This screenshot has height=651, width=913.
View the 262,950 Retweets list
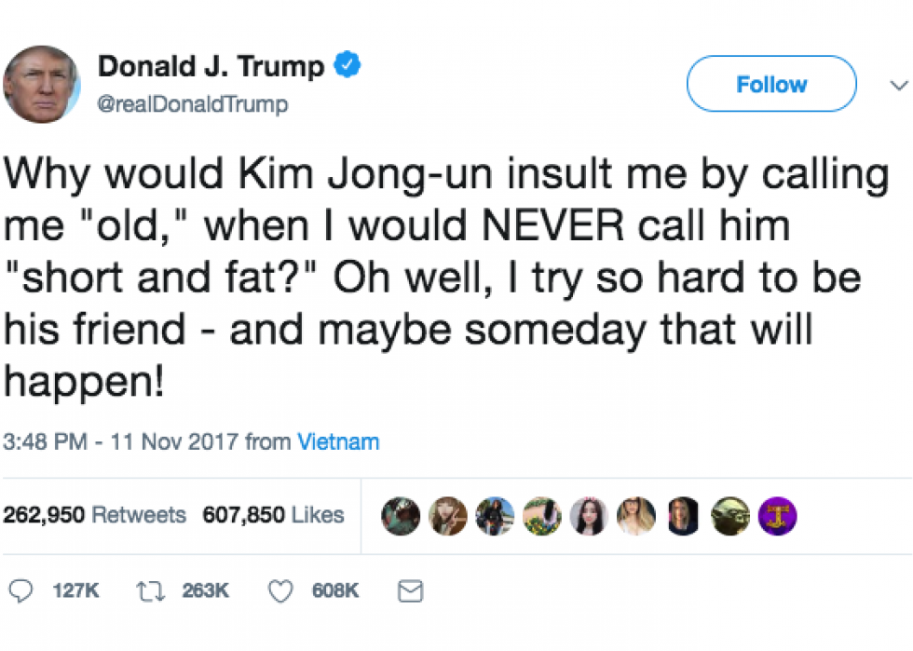94,515
